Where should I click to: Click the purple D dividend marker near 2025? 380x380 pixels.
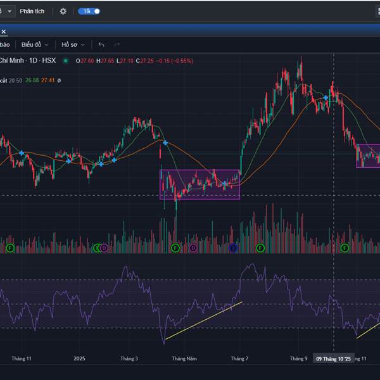click(x=104, y=248)
